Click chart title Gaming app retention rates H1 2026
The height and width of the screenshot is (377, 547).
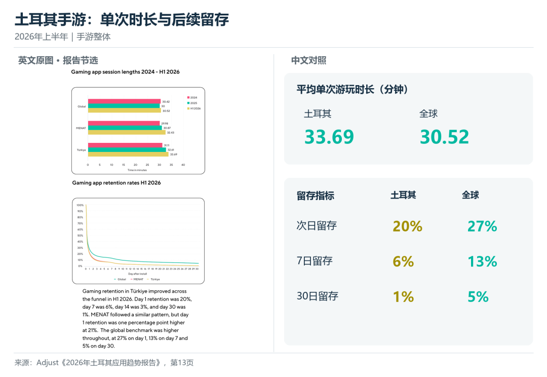(116, 183)
